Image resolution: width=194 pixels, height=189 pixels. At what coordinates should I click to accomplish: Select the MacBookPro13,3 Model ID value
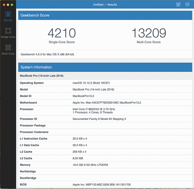83,96
